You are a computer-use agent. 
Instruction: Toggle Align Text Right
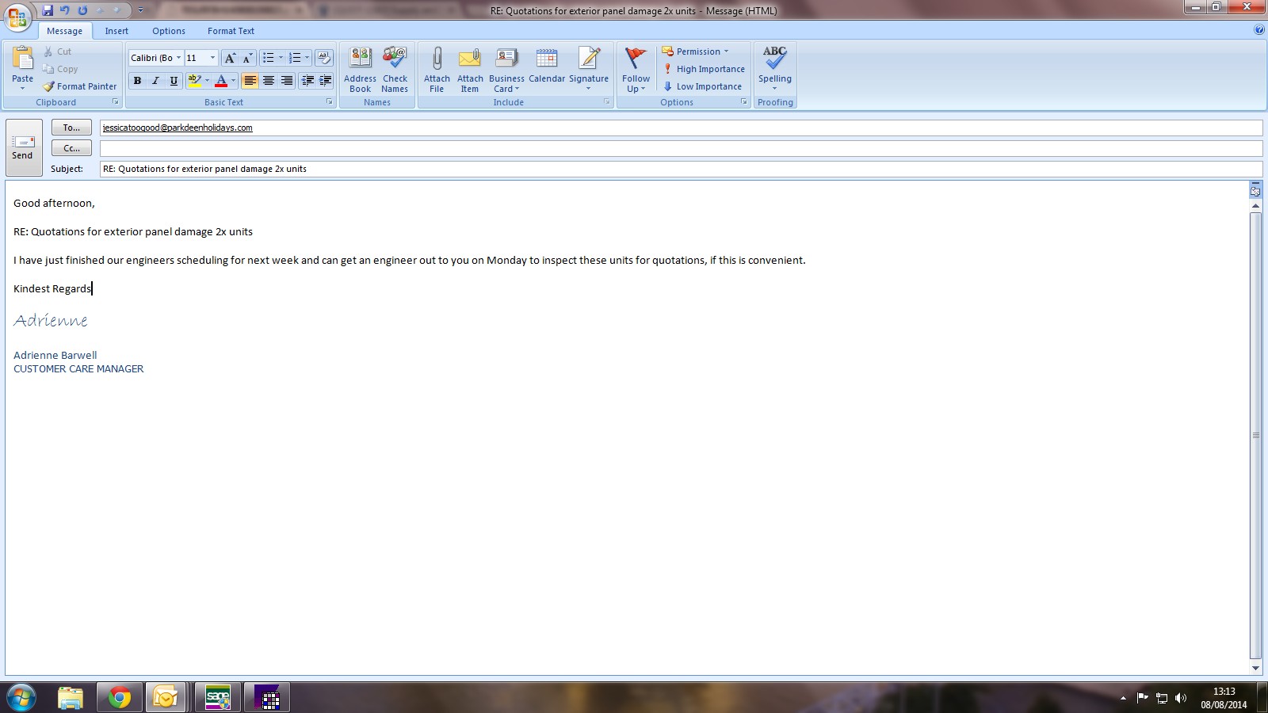click(287, 80)
